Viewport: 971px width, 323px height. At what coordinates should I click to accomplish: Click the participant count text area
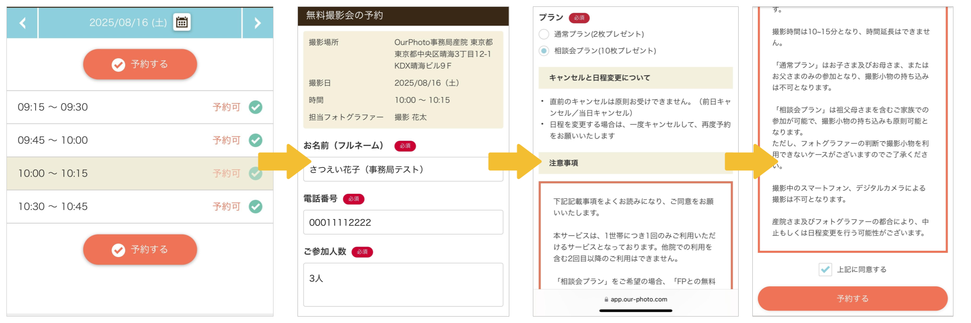(403, 284)
